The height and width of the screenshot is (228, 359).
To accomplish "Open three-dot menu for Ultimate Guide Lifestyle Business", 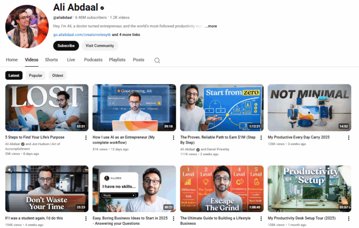I will pyautogui.click(x=261, y=219).
